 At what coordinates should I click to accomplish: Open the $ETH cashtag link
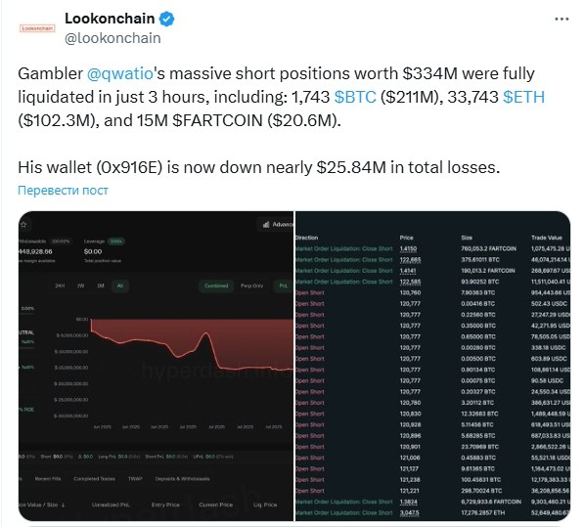pyautogui.click(x=523, y=97)
